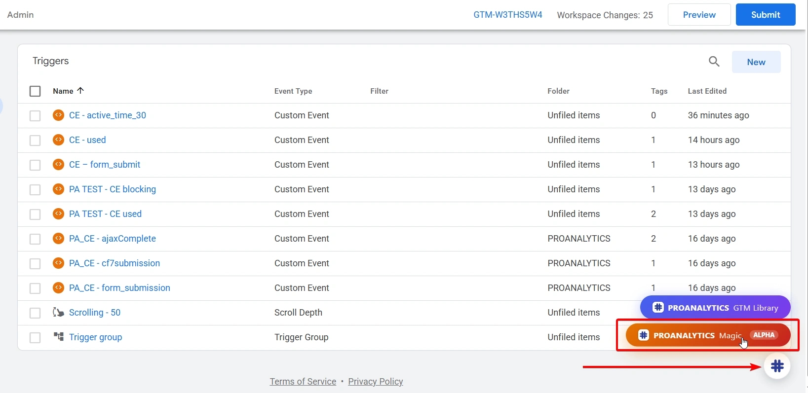Image resolution: width=808 pixels, height=393 pixels.
Task: Open the Scrolling - 50 trigger
Action: 95,313
